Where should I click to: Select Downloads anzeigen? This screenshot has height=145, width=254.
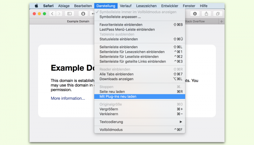pos(140,79)
